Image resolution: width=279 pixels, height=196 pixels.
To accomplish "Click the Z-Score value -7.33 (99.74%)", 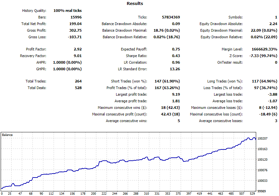I will [x=263, y=56].
